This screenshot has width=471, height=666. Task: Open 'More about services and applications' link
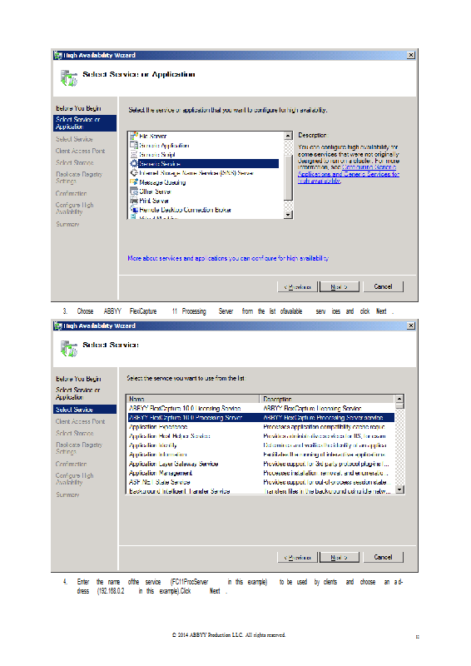tap(228, 258)
